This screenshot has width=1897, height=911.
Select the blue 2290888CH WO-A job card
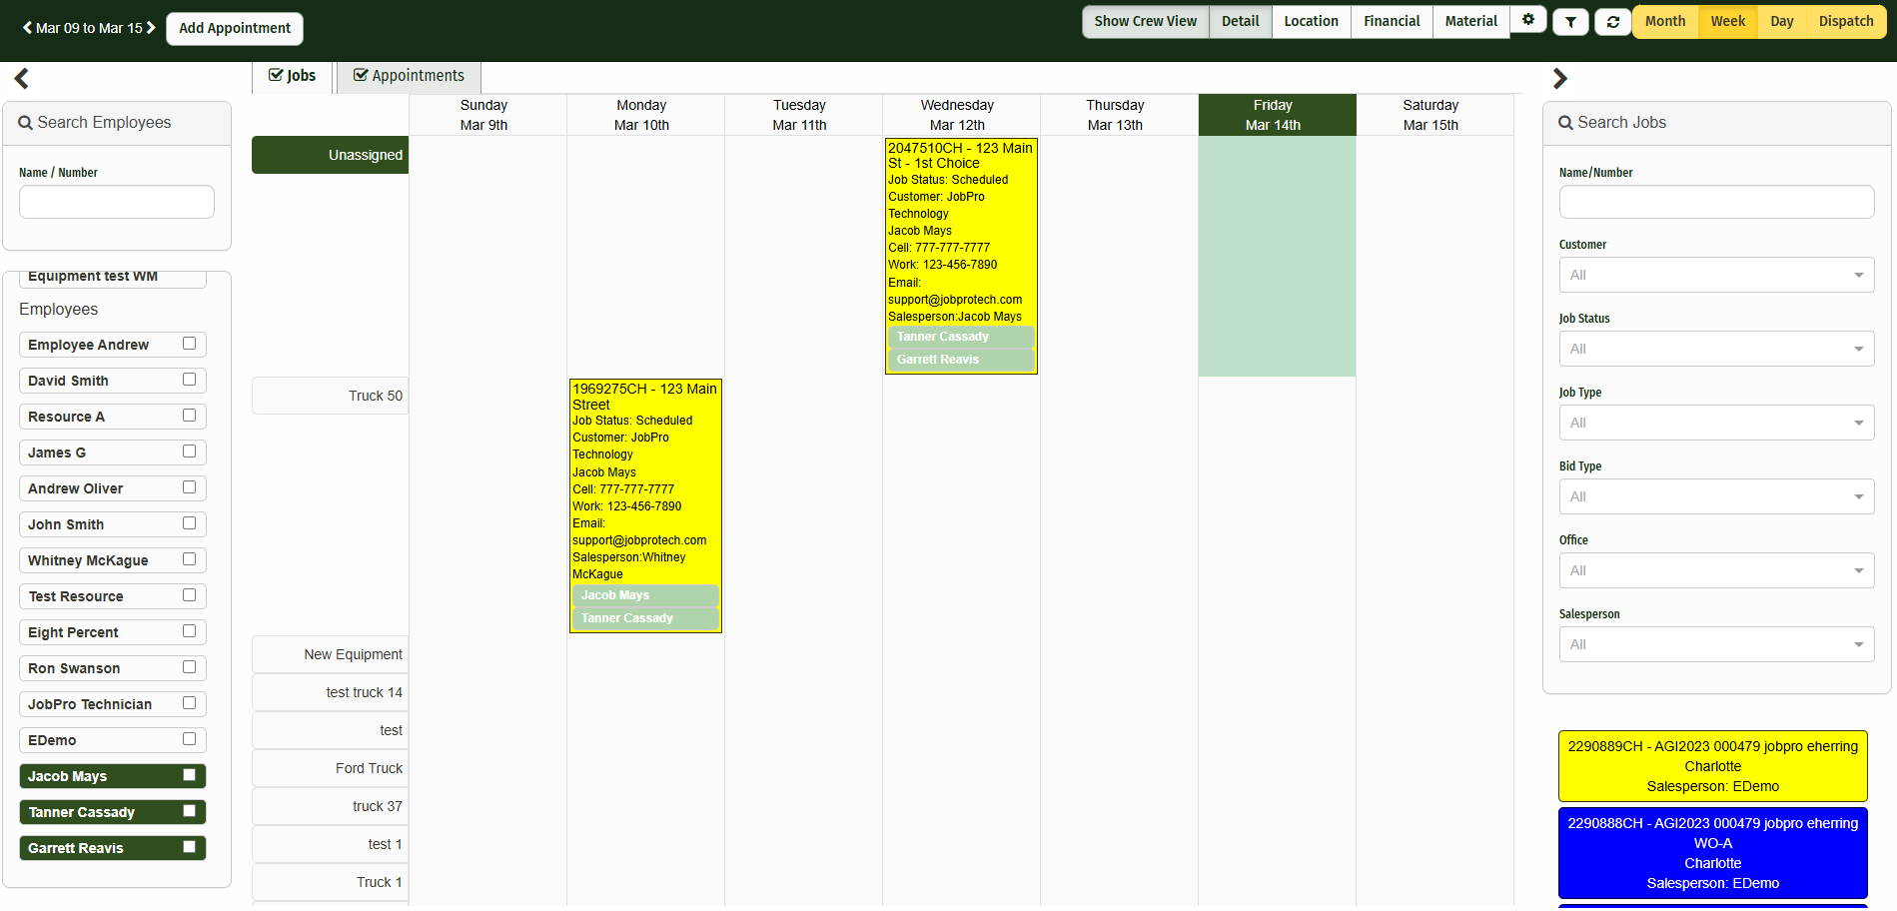pos(1712,853)
